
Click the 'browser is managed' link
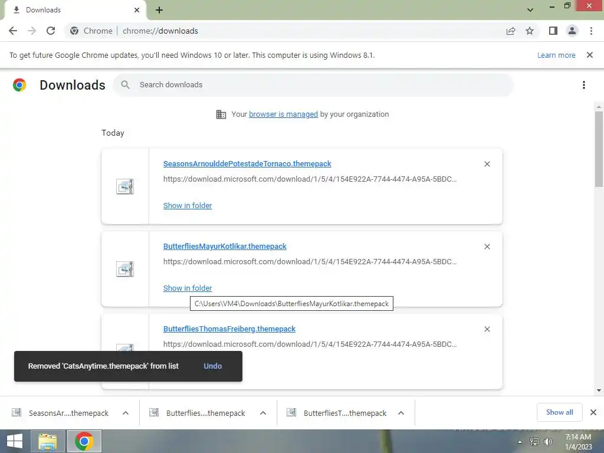283,114
